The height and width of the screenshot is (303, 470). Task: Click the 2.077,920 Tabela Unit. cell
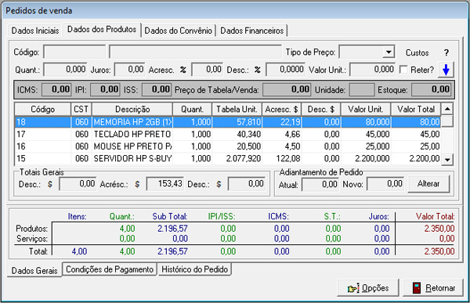tap(237, 158)
